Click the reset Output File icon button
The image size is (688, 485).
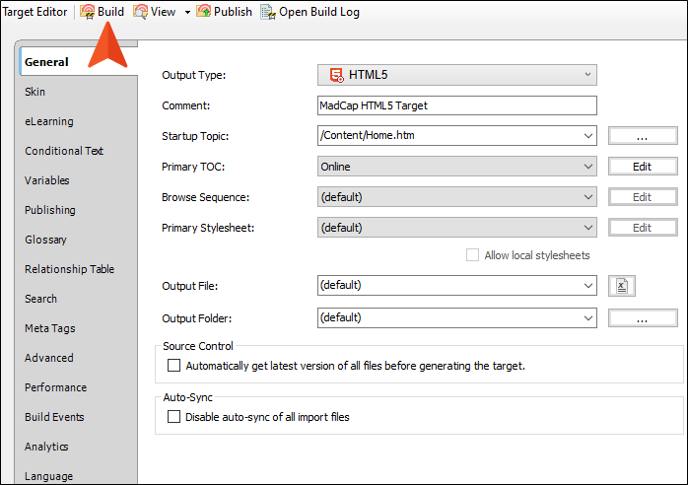(621, 286)
